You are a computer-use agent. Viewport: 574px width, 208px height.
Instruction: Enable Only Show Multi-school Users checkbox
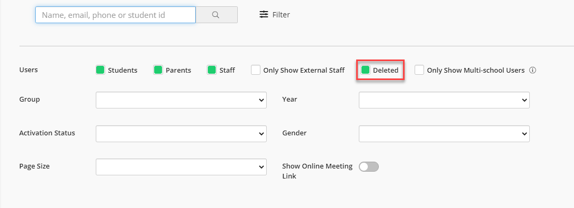(419, 70)
